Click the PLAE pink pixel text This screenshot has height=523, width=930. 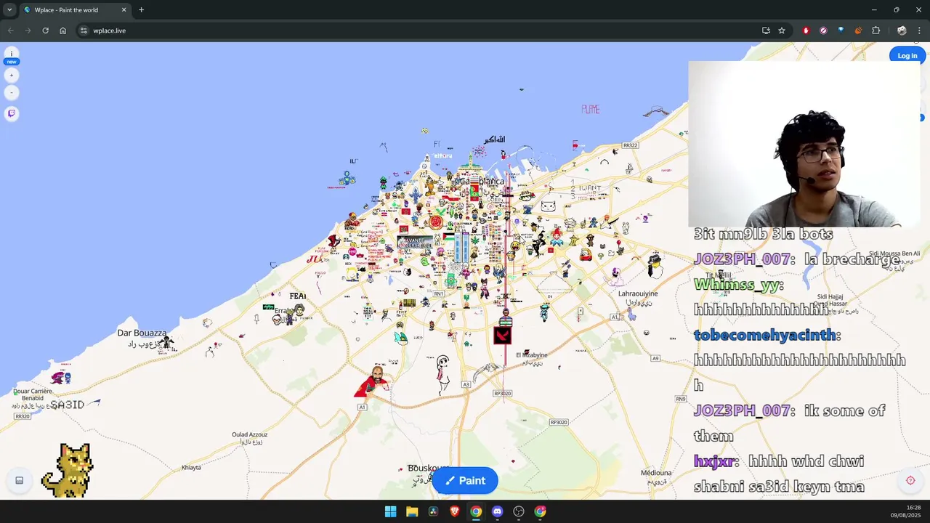click(x=591, y=109)
